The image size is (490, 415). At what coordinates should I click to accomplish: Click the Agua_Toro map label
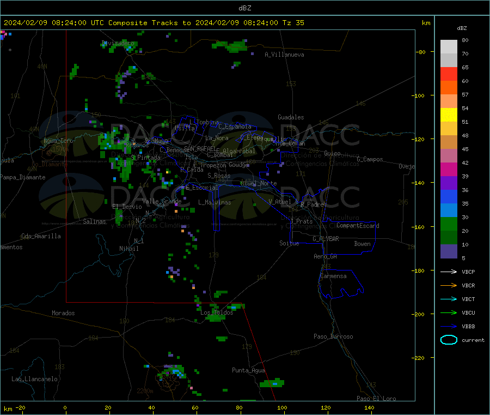[58, 141]
